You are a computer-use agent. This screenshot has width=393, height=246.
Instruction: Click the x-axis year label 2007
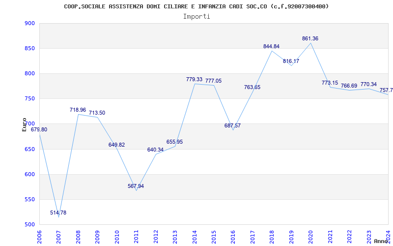click(x=58, y=237)
